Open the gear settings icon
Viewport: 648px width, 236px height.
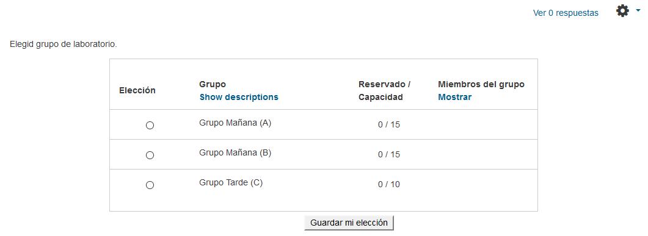click(x=622, y=11)
